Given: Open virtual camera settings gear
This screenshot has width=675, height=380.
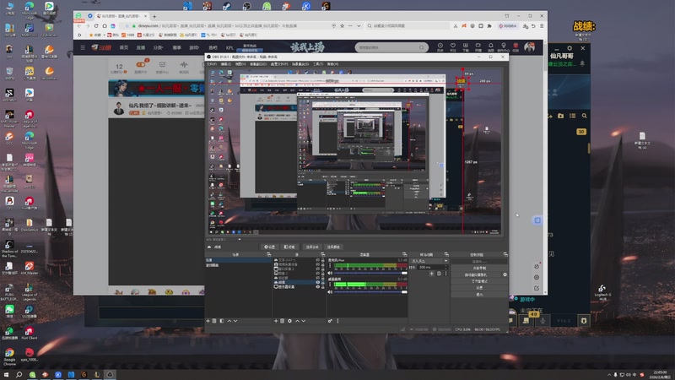Looking at the screenshot, I should (x=505, y=274).
